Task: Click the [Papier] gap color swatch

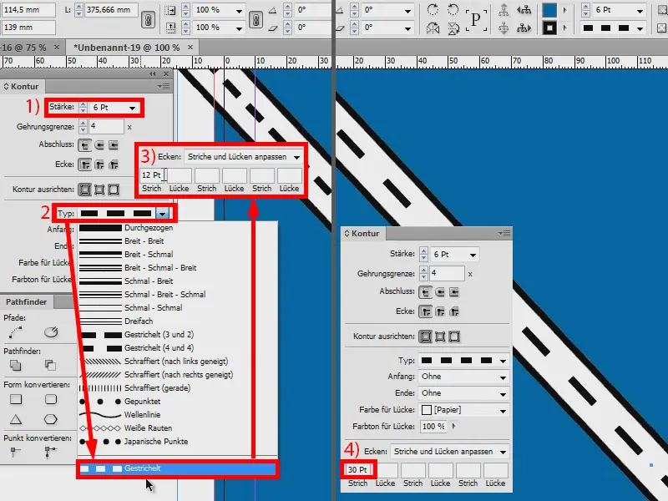Action: pyautogui.click(x=426, y=410)
